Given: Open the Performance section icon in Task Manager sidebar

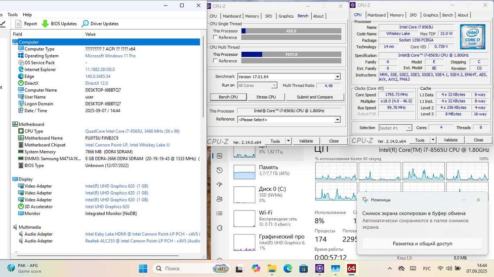Looking at the screenshot, I should click(x=220, y=156).
